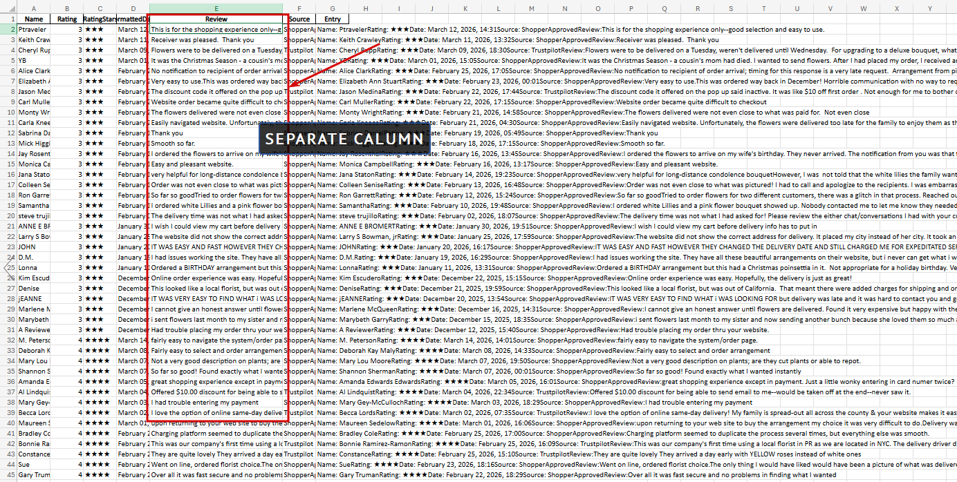The height and width of the screenshot is (482, 957).
Task: Select the Samantha name cell
Action: point(33,205)
